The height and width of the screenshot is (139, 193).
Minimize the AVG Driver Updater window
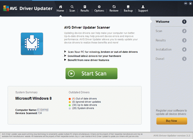pyautogui.click(x=186, y=4)
